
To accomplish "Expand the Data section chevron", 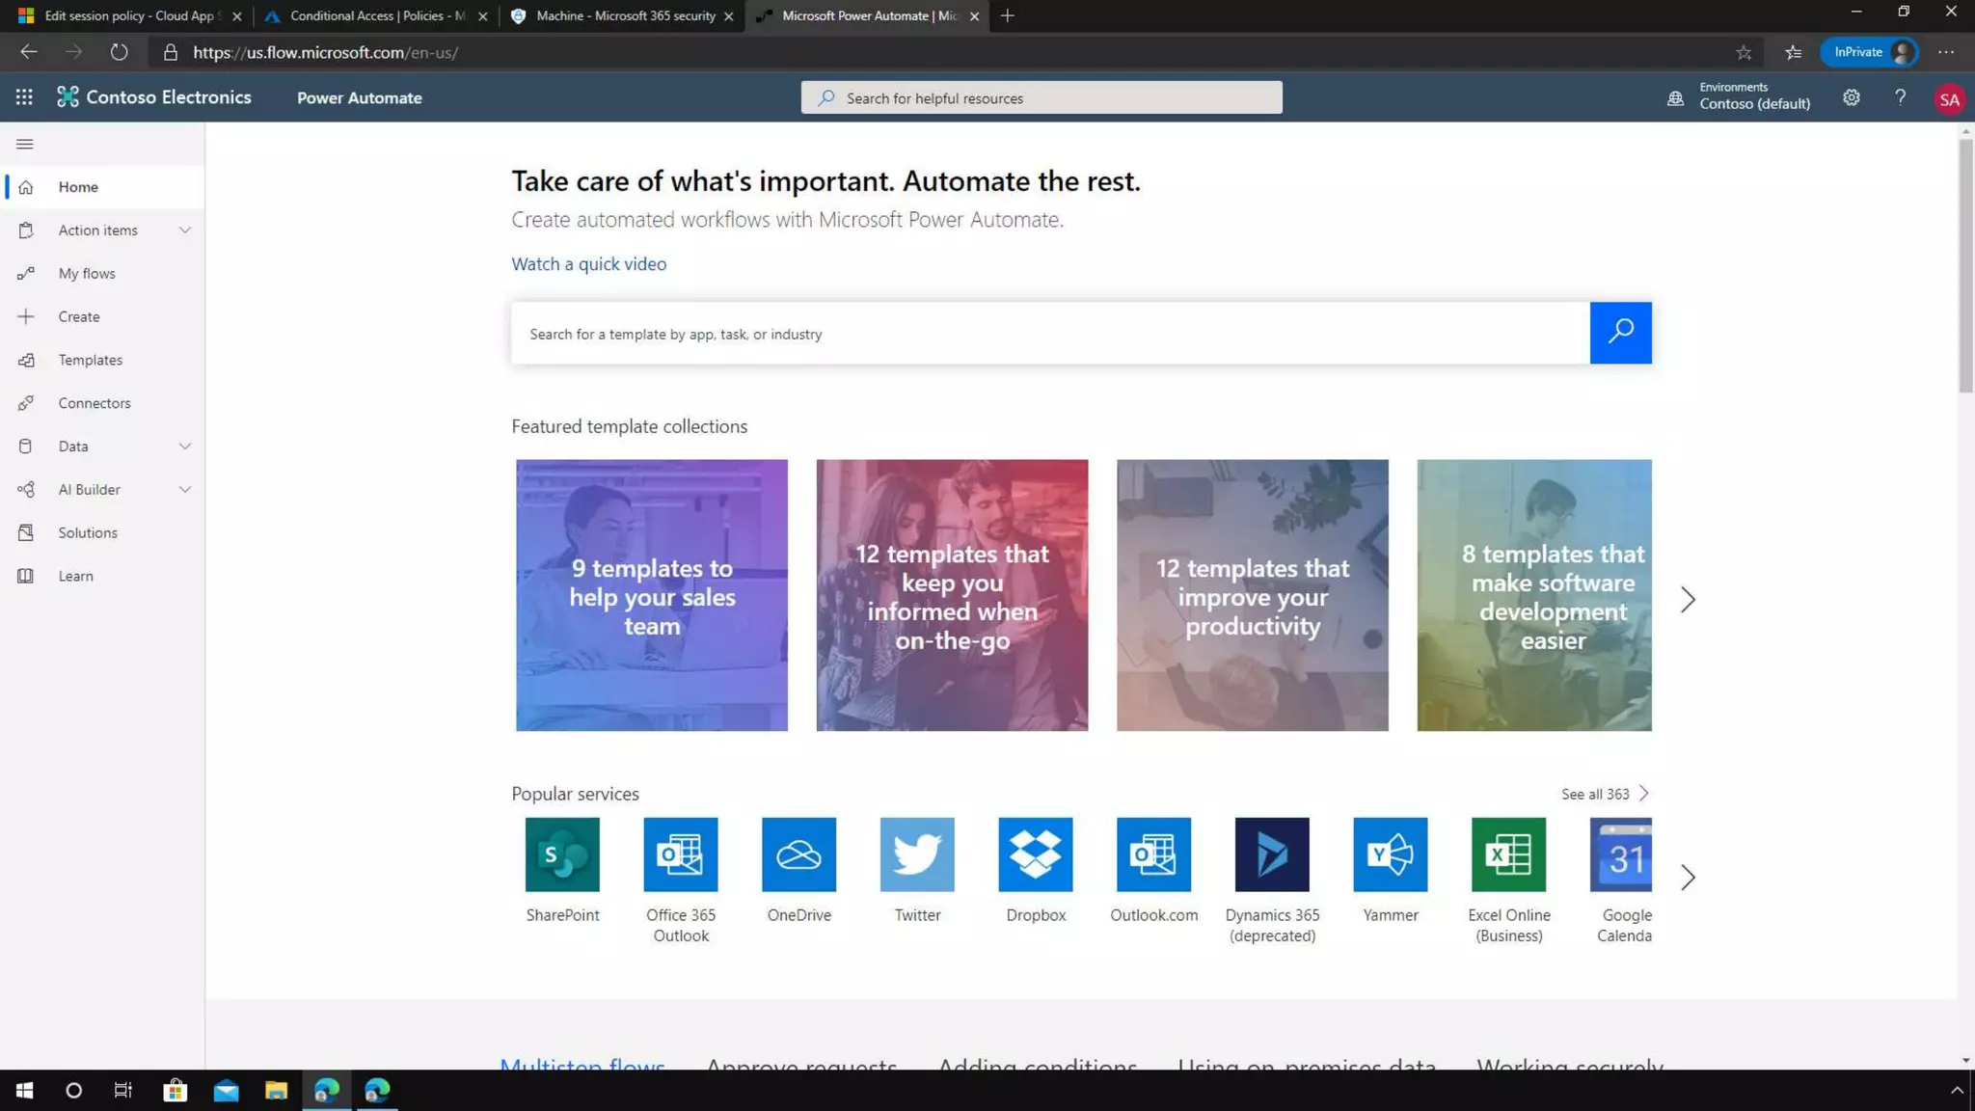I will click(185, 446).
